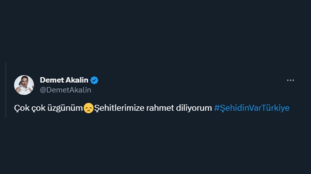Click the word "diliyorum" in the tweet
This screenshot has width=311, height=174.
(194, 108)
